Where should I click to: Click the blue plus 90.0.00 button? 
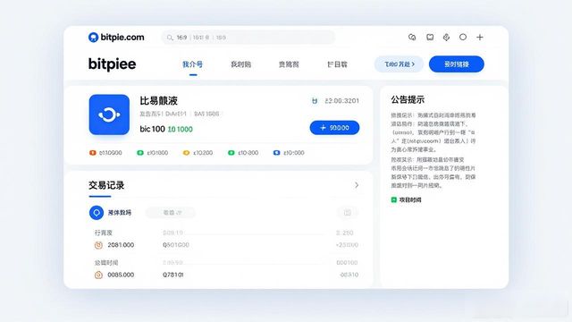coord(334,128)
